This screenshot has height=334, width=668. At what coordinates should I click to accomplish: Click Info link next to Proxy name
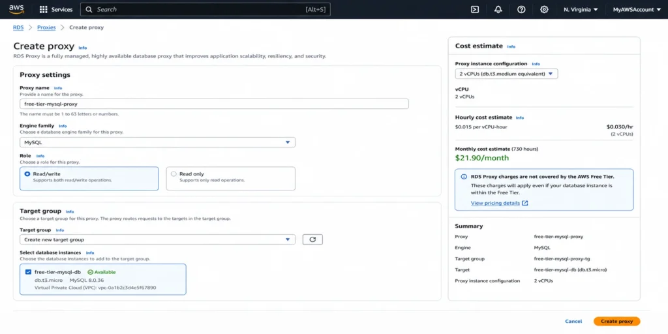pyautogui.click(x=58, y=88)
